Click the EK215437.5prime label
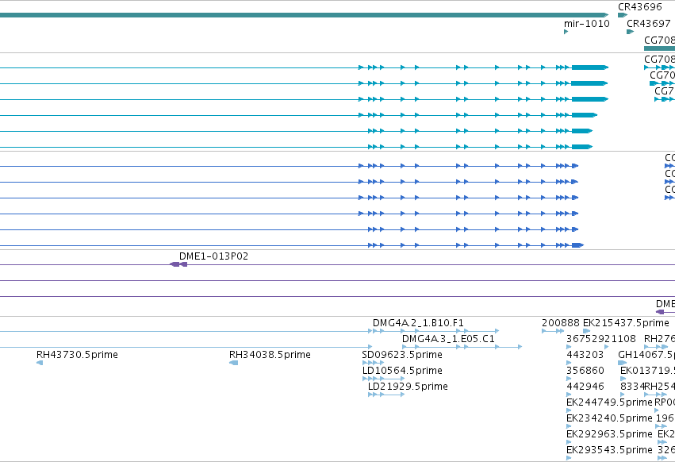The image size is (675, 462). [626, 323]
